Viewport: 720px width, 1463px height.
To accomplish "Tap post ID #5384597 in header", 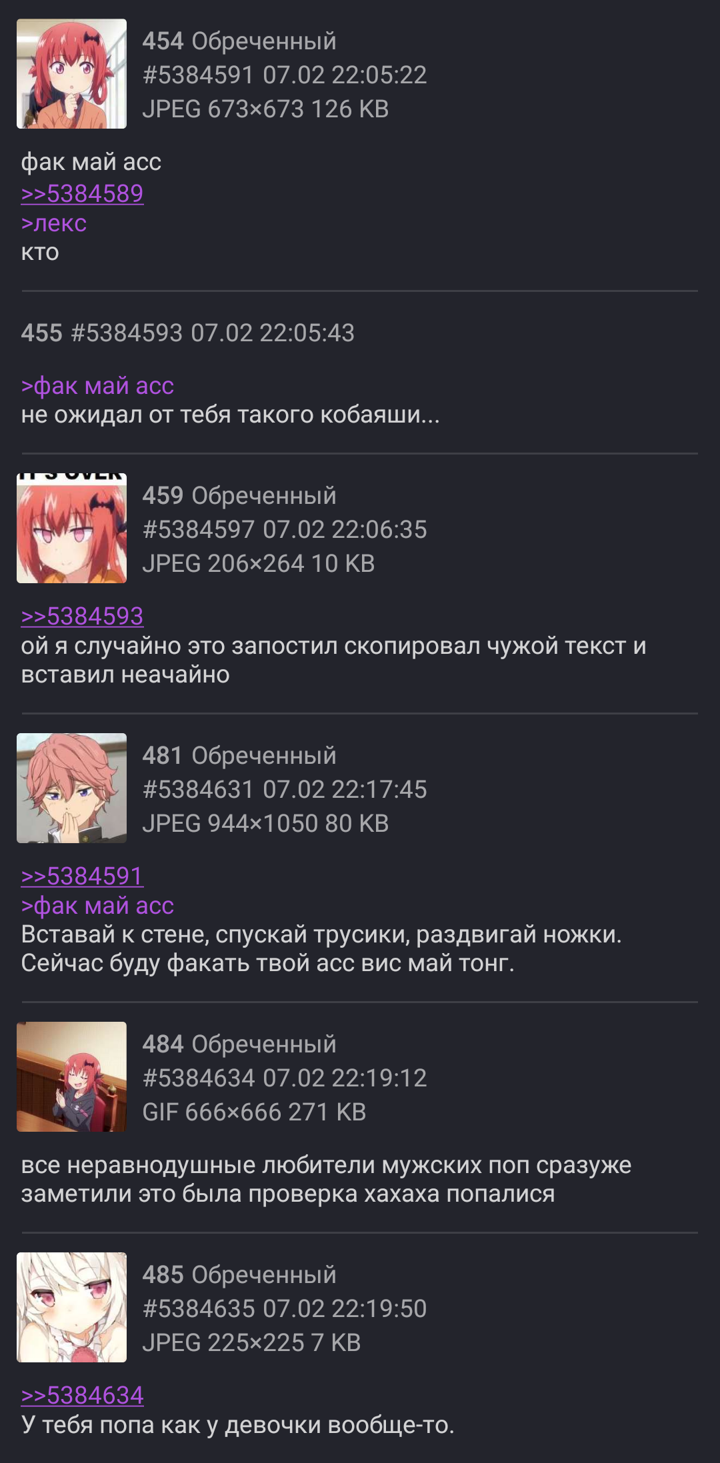I will (198, 530).
